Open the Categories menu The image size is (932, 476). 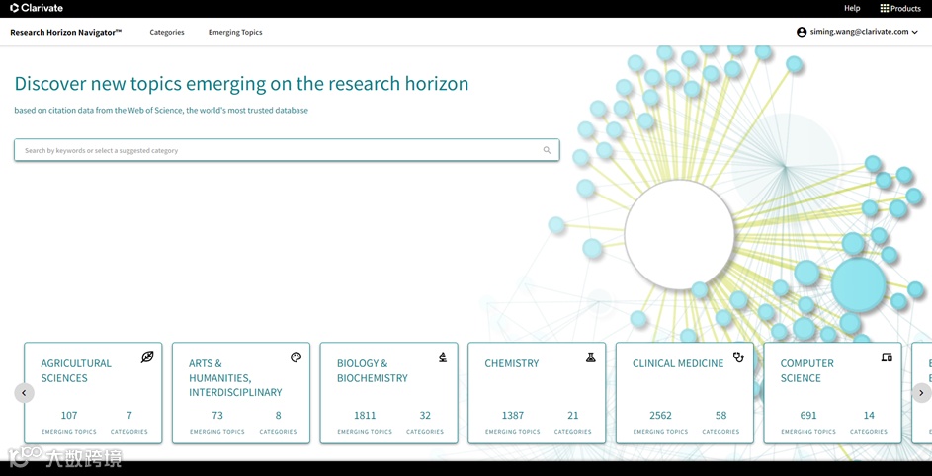click(x=167, y=32)
